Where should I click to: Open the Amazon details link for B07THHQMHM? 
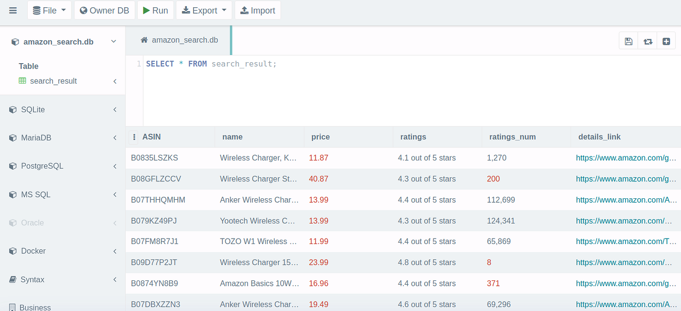(626, 200)
